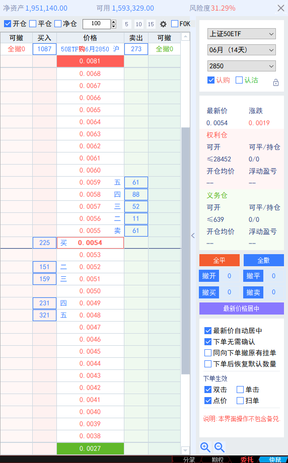
Task: Switch to the 分笔 tab
Action: tap(189, 459)
